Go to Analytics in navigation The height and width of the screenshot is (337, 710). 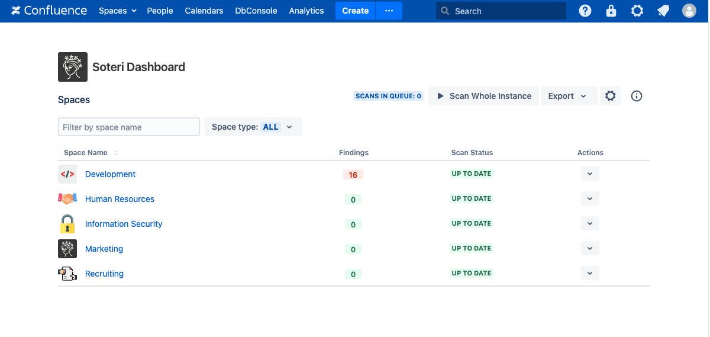pos(306,11)
